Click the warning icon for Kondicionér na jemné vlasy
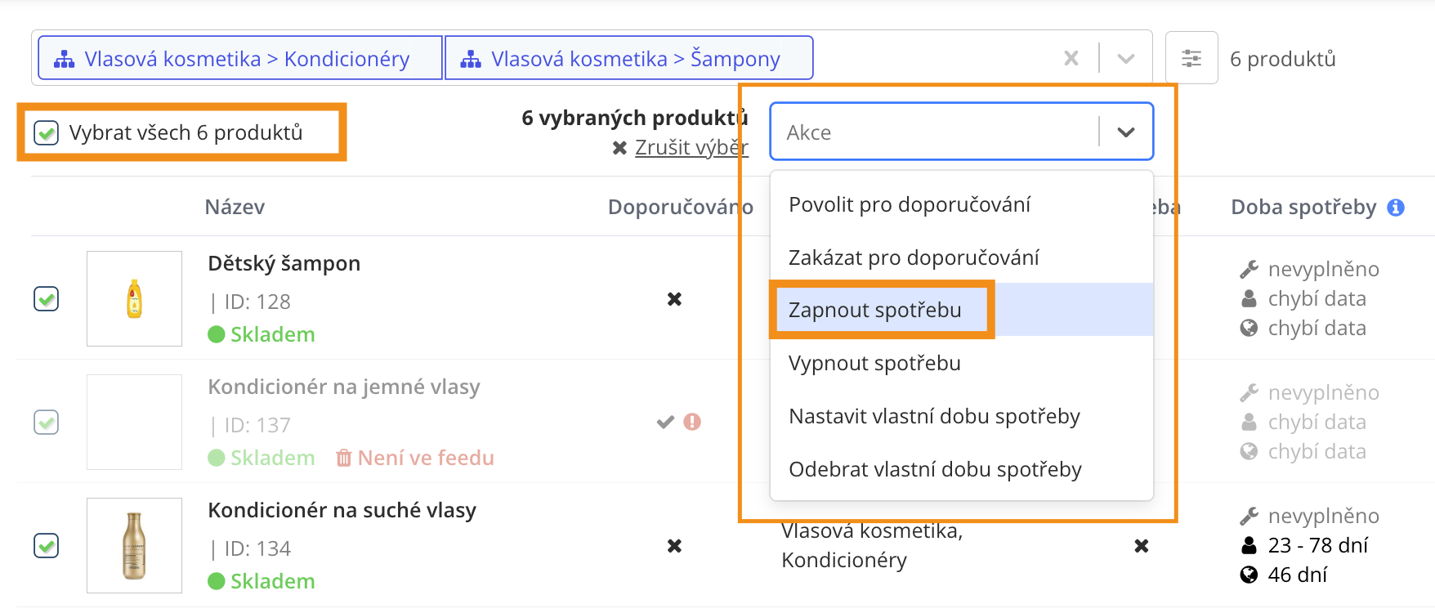The width and height of the screenshot is (1435, 613). click(x=692, y=422)
